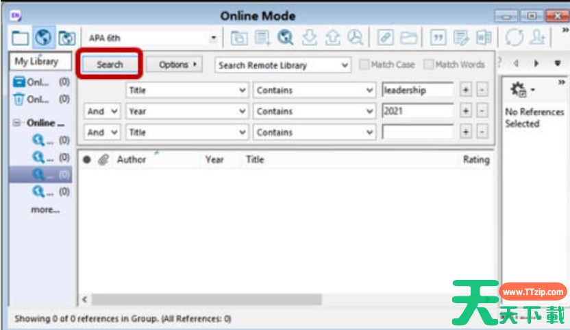
Task: Open Online Search magnifier-globe toolbar icon
Action: pos(285,38)
